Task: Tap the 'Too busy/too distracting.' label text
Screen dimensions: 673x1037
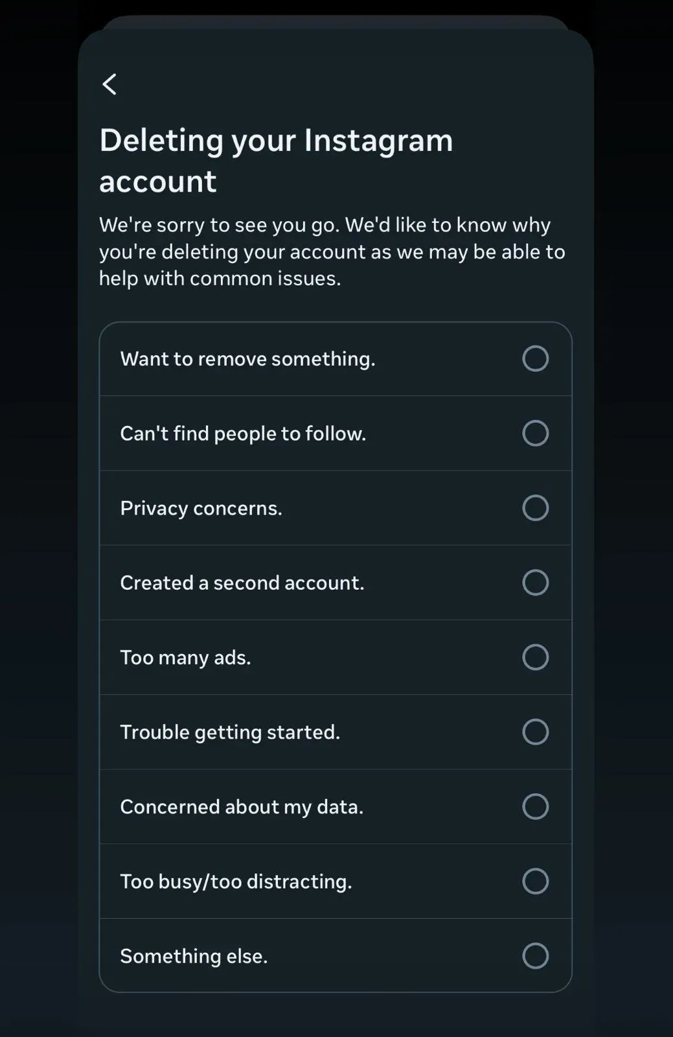Action: point(236,881)
